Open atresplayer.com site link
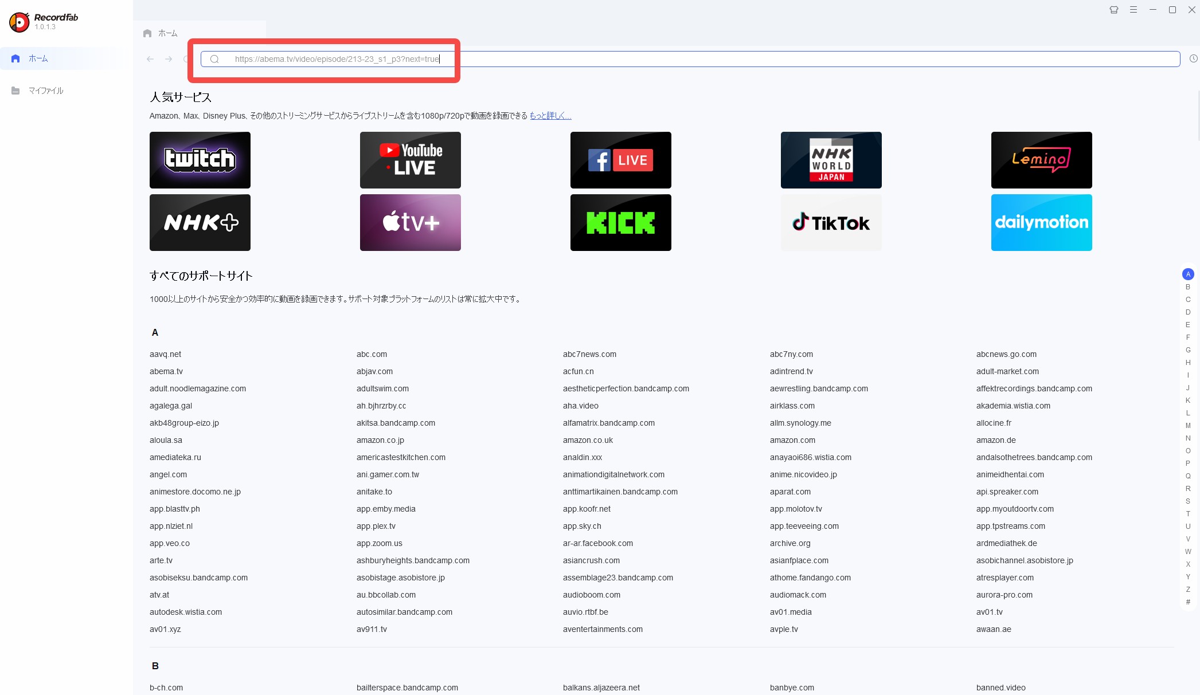This screenshot has height=695, width=1200. pos(1004,578)
